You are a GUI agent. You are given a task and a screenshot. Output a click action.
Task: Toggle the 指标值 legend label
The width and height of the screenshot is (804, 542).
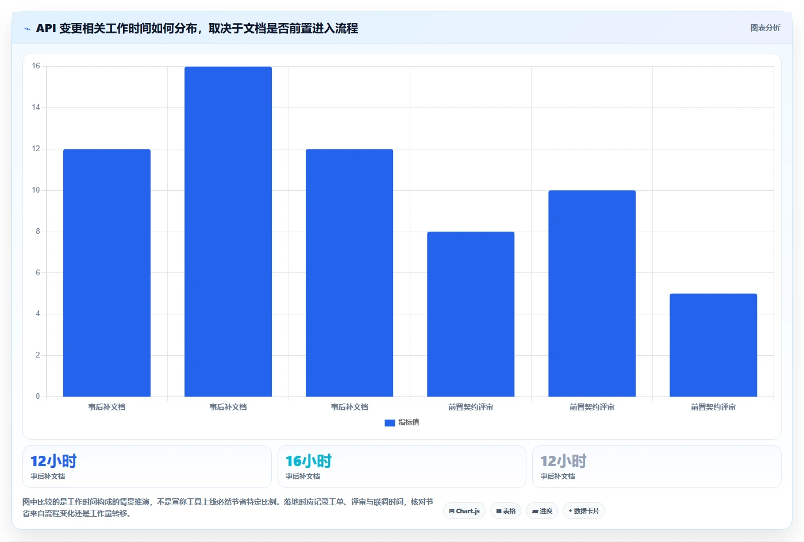coord(409,422)
